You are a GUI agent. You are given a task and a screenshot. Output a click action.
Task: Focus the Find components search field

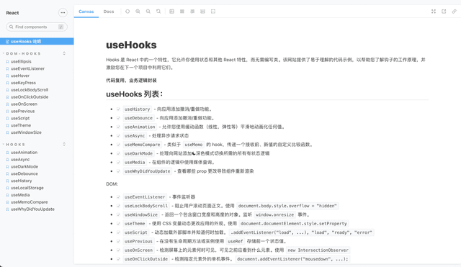pos(37,27)
